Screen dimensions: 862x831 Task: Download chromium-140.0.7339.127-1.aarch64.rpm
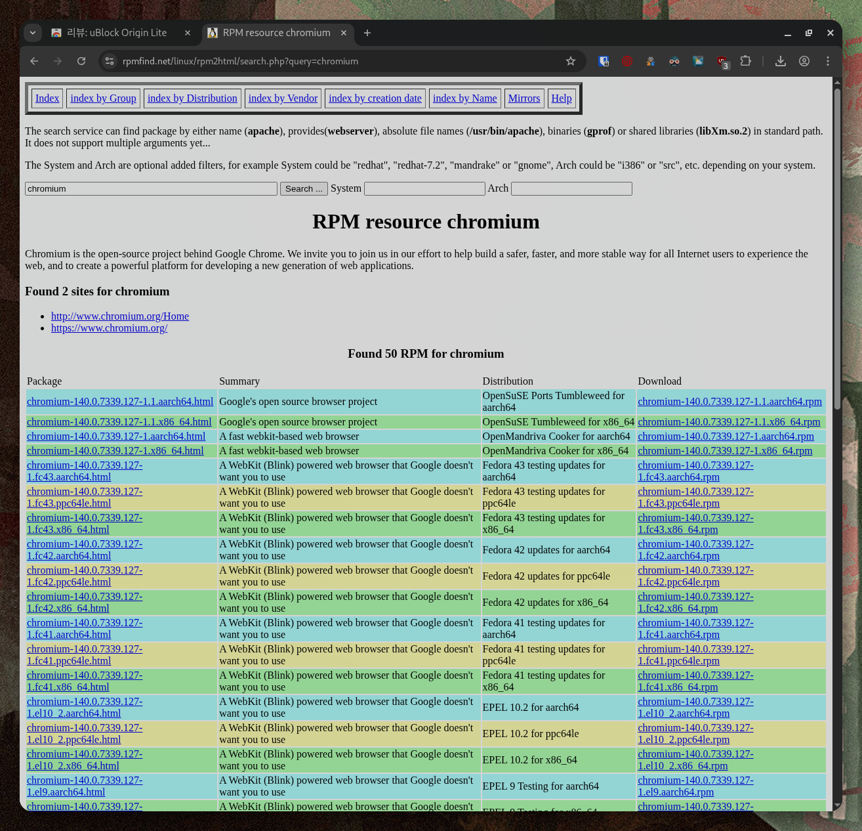tap(726, 437)
